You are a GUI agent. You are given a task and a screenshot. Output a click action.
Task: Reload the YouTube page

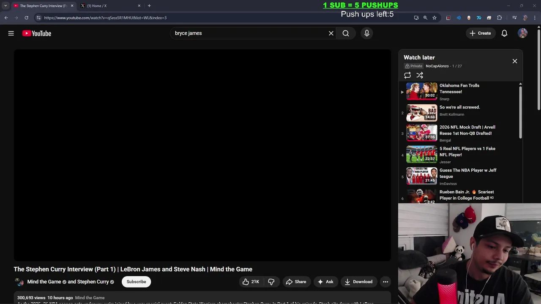pyautogui.click(x=26, y=18)
